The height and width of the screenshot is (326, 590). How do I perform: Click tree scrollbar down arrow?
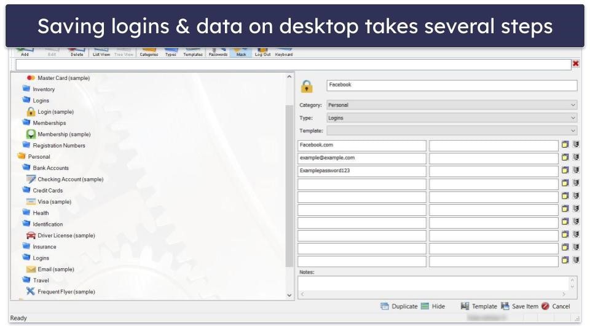[289, 295]
